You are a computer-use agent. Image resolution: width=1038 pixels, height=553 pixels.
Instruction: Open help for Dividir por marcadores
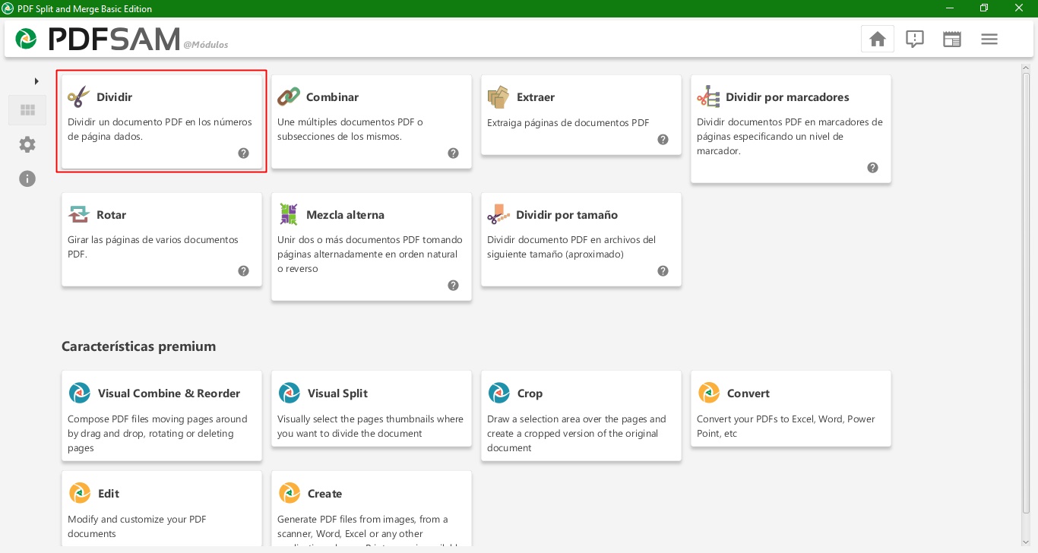(x=872, y=167)
